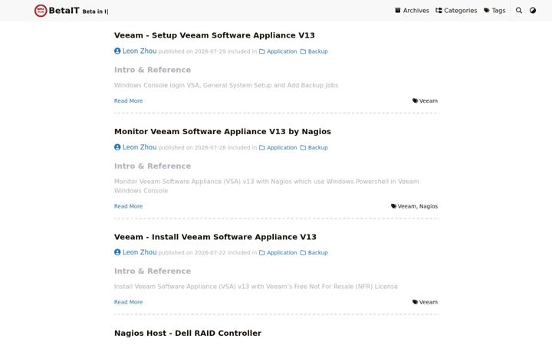Open the Archives menu item
The height and width of the screenshot is (345, 552).
pyautogui.click(x=412, y=11)
